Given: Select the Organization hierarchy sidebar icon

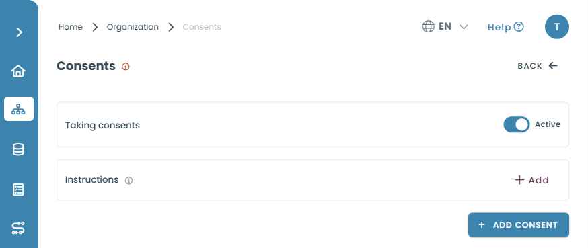Looking at the screenshot, I should (19, 109).
